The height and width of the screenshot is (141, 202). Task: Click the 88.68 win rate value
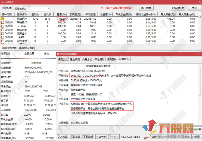tap(62, 19)
